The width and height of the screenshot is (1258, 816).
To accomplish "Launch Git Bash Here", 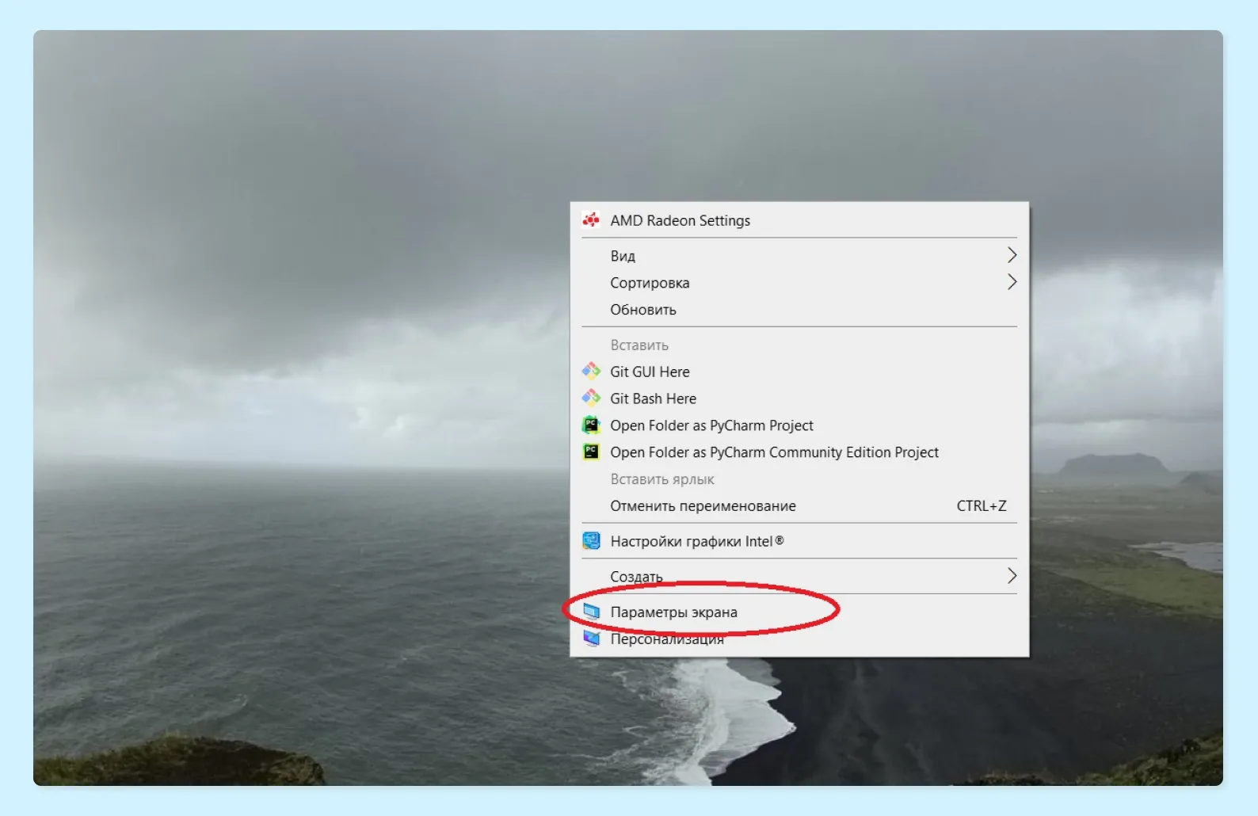I will (799, 398).
